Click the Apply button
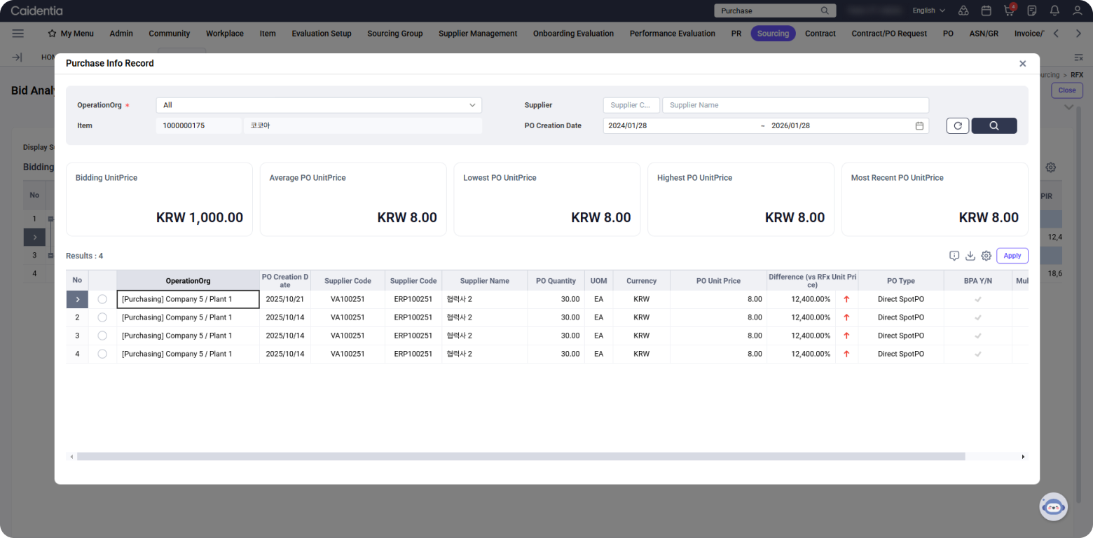Viewport: 1093px width, 538px height. pos(1012,256)
